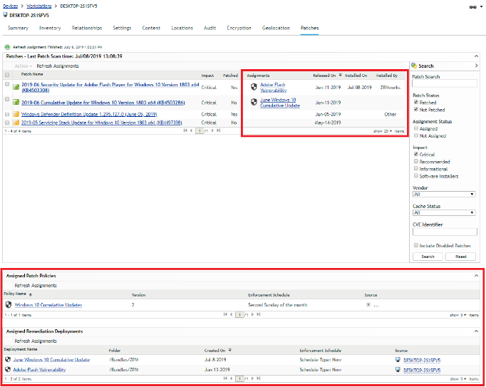Click Released On sort arrow icon
The image size is (486, 387).
(340, 75)
